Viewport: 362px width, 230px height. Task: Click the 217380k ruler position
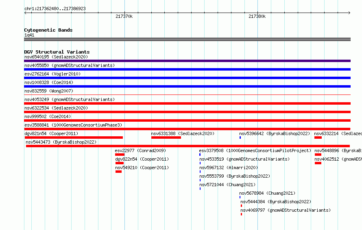tap(257, 16)
